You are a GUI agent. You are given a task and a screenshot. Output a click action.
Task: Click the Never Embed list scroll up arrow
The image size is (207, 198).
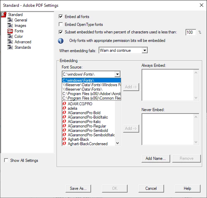click(x=196, y=117)
